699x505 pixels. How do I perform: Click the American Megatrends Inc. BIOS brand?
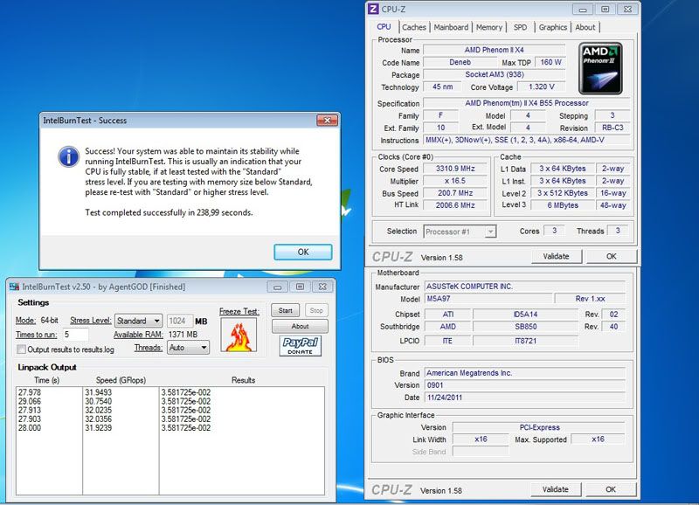(x=525, y=372)
